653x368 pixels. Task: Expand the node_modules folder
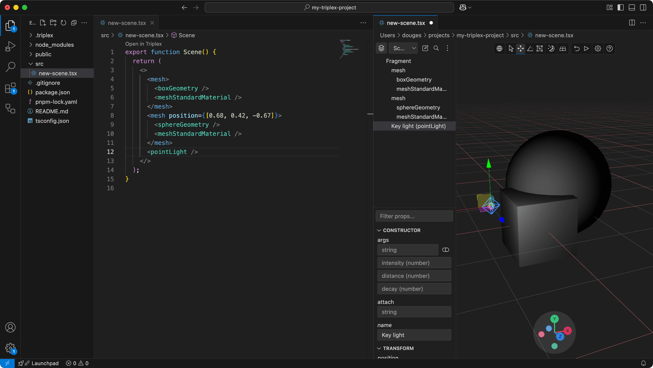(54, 45)
